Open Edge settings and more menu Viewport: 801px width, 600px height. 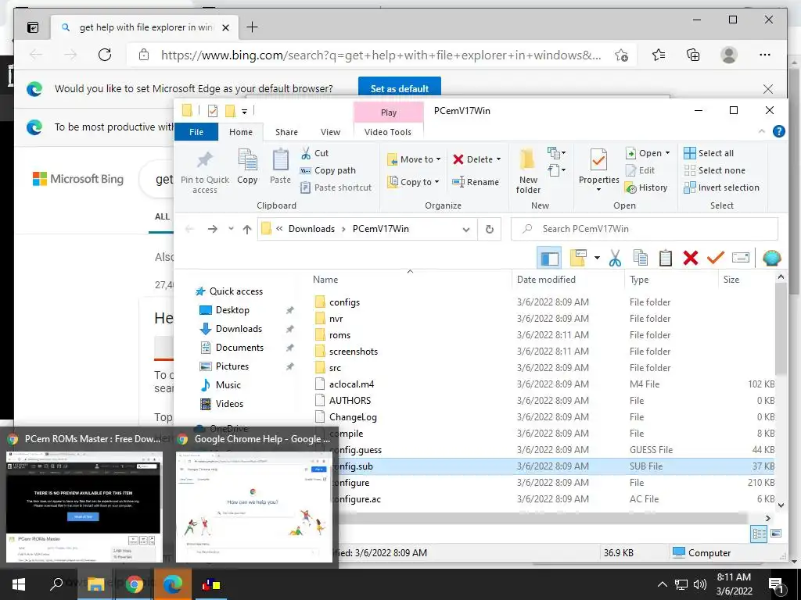click(765, 55)
